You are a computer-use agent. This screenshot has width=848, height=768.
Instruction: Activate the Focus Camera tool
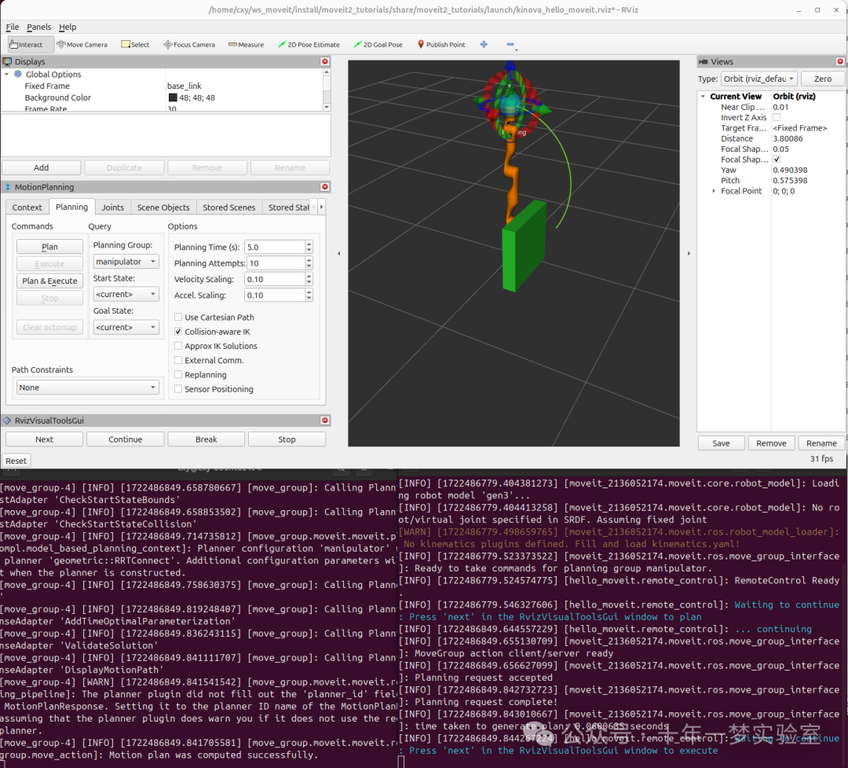point(189,44)
